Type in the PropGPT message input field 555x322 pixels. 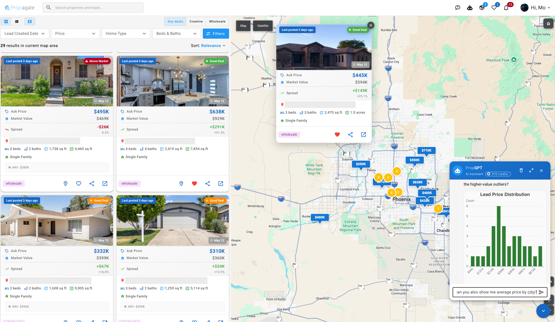497,292
